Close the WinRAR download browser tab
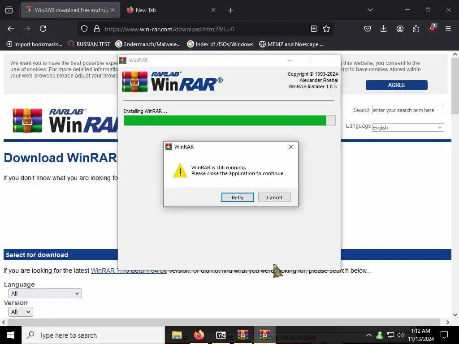Screen dimensions: 459x344 tap(113, 10)
